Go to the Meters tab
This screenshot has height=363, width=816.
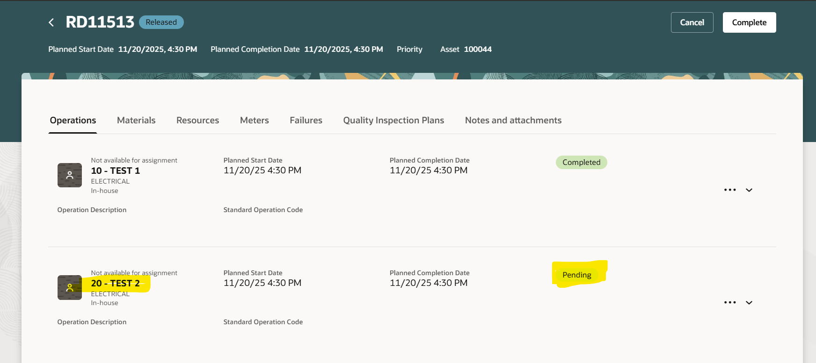click(254, 121)
